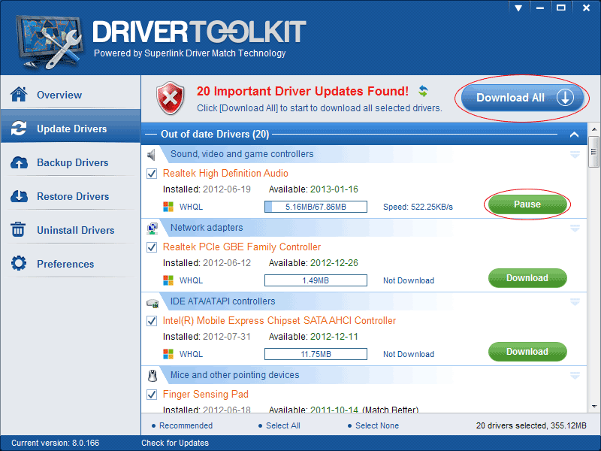Screen dimensions: 601x451
Task: Click the Finger Sensing Pad driver name
Action: [x=206, y=394]
